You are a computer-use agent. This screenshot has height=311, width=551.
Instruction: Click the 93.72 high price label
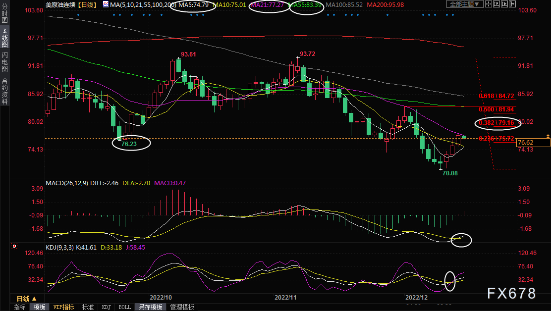coord(308,53)
